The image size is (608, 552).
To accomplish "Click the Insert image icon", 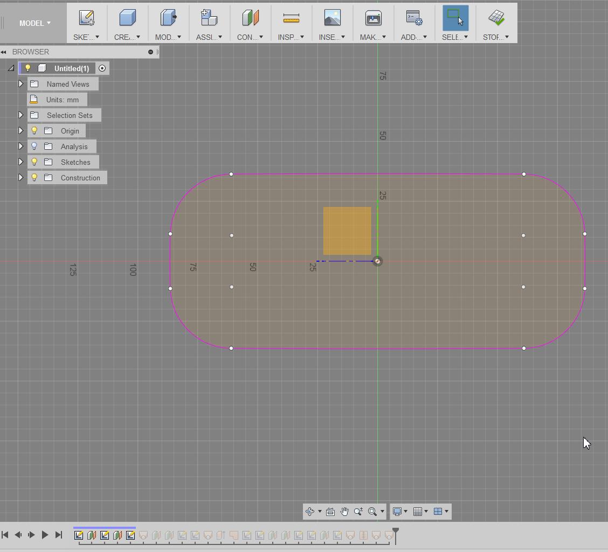I will [332, 18].
